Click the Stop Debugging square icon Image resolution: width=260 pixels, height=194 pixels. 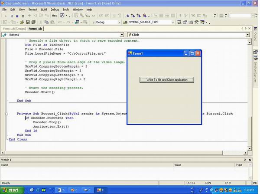point(17,16)
